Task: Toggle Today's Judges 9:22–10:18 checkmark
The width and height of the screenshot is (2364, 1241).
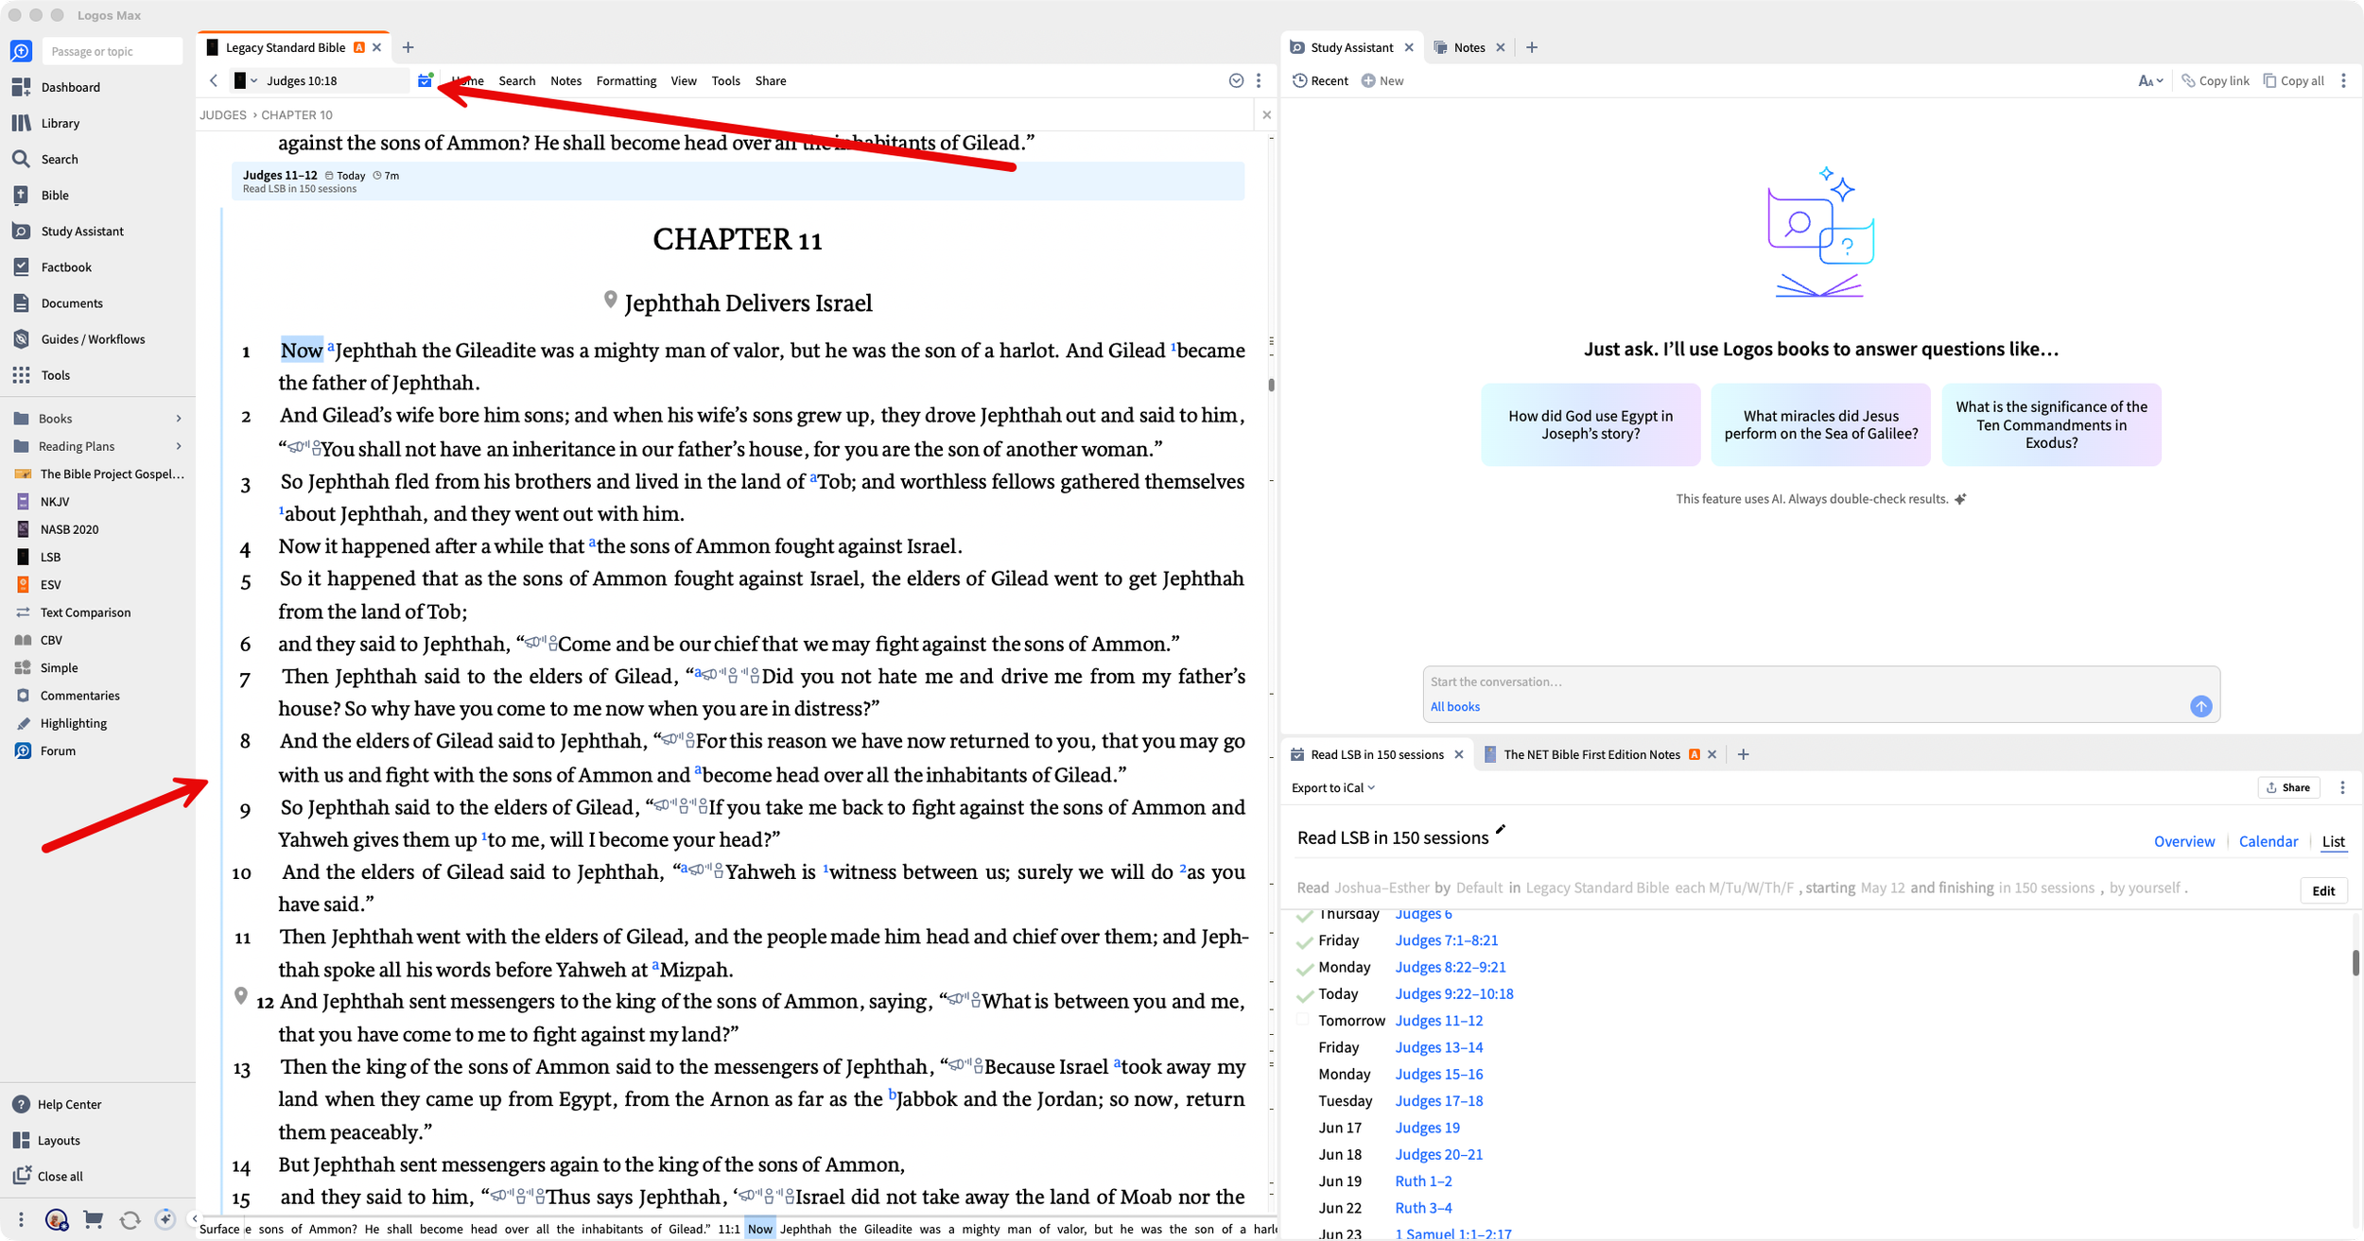Action: coord(1305,994)
